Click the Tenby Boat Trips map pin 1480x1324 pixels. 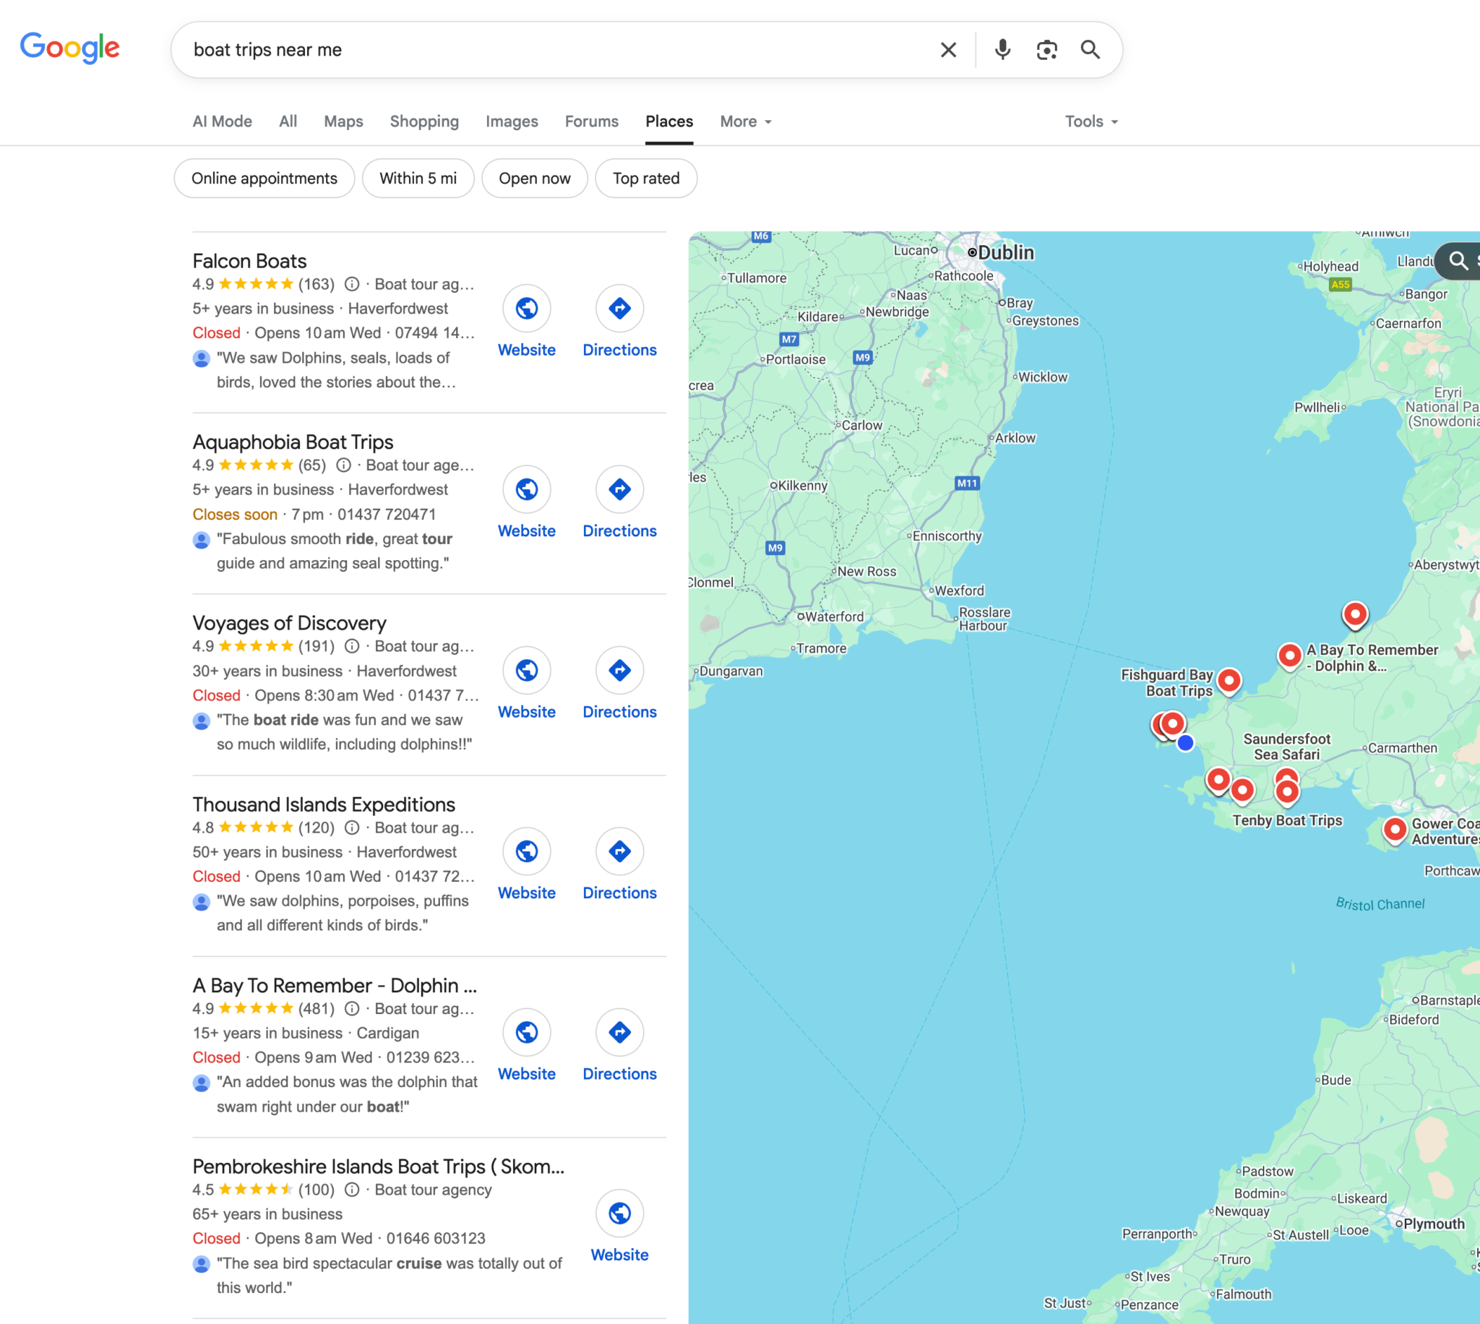[1286, 791]
